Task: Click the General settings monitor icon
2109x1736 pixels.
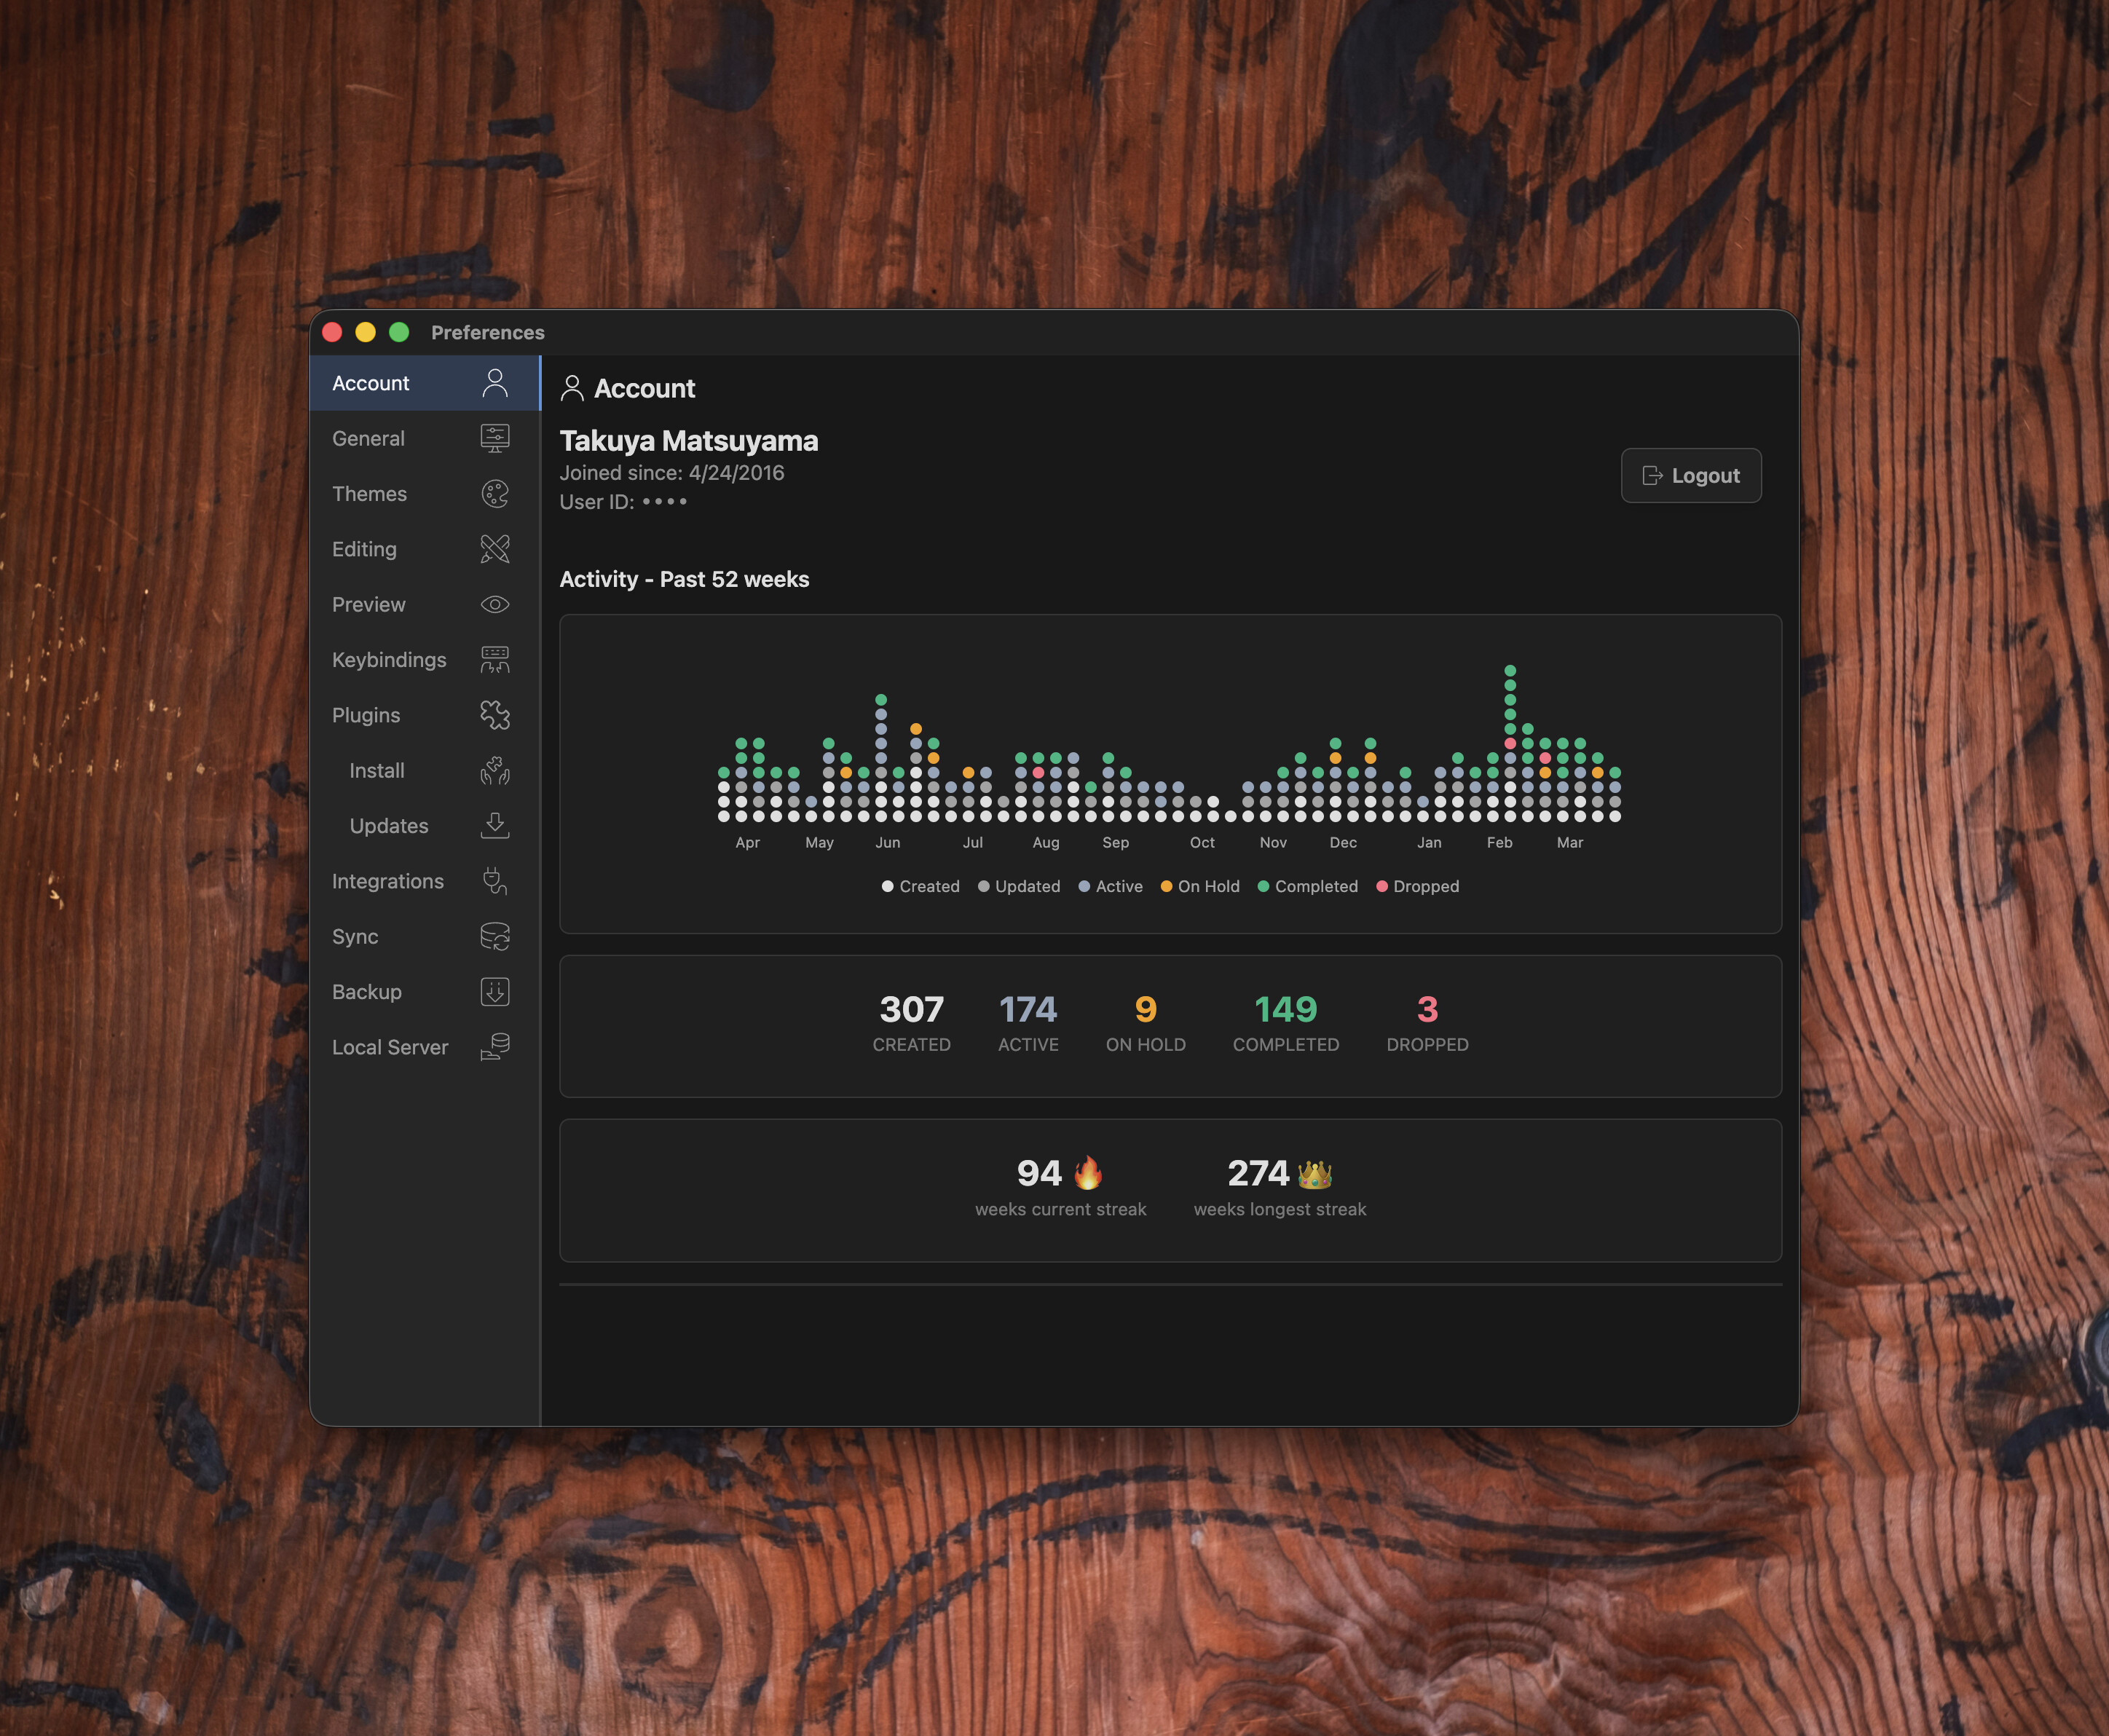Action: pos(494,438)
